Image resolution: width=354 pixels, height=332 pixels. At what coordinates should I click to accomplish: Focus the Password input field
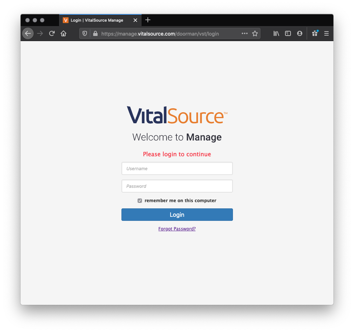(177, 186)
